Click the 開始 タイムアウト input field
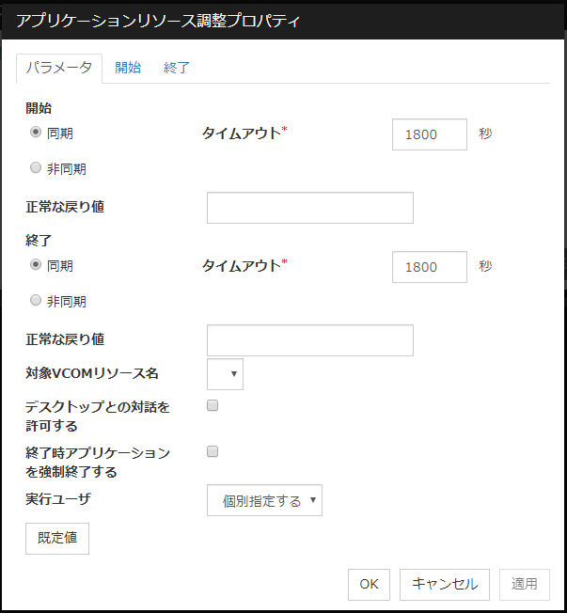Screen dimensions: 567x613 (x=429, y=134)
